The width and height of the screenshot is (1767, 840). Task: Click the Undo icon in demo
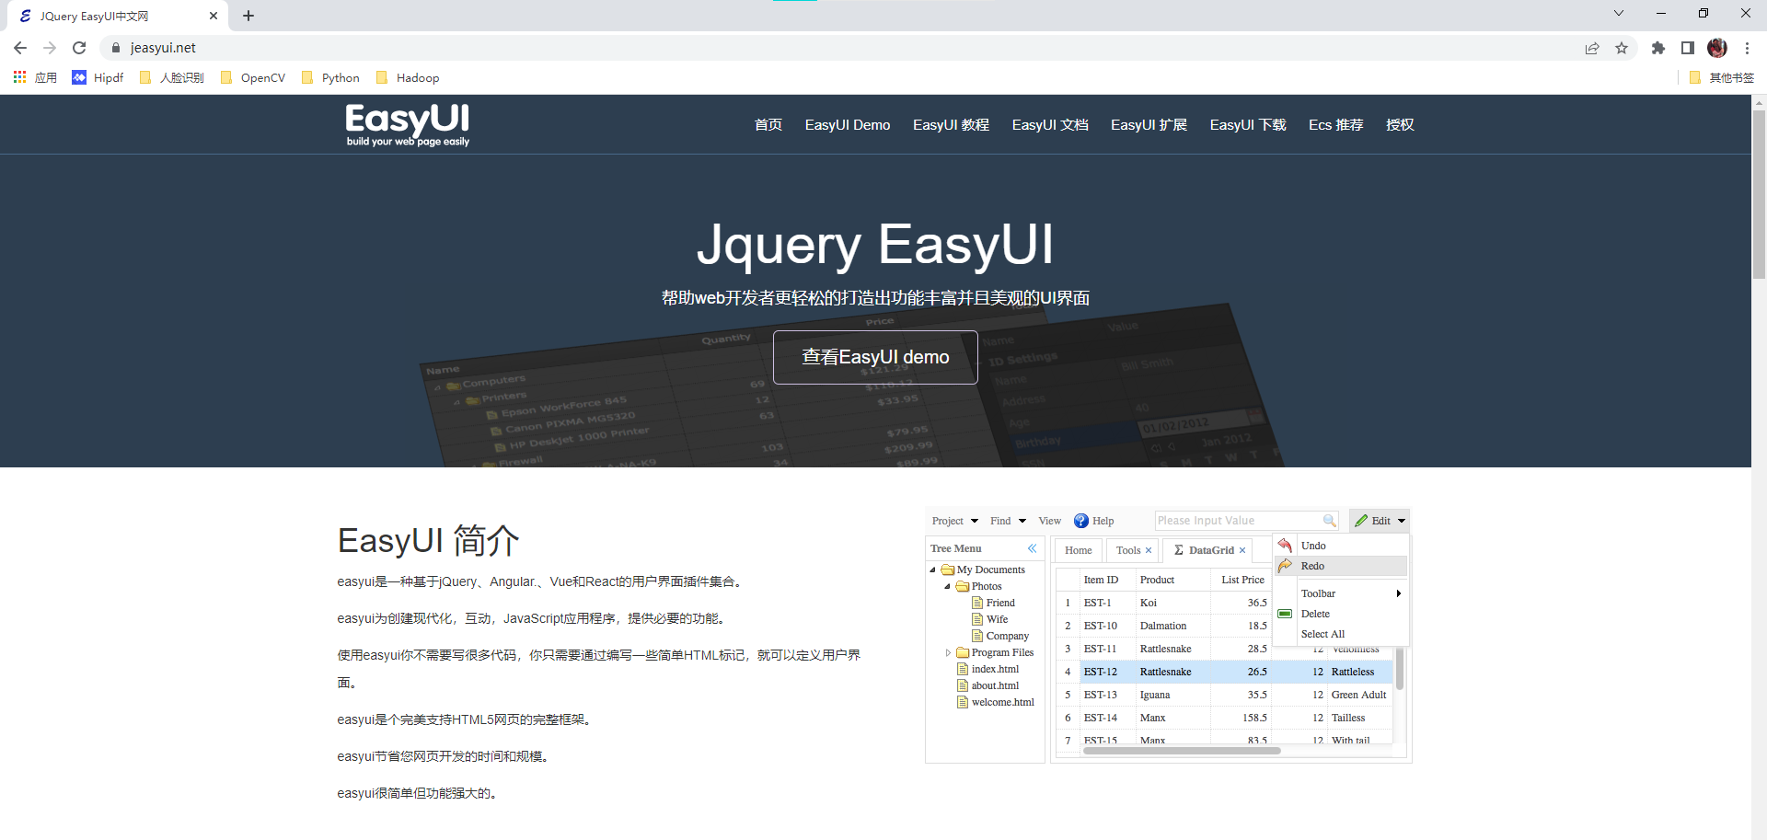1285,546
